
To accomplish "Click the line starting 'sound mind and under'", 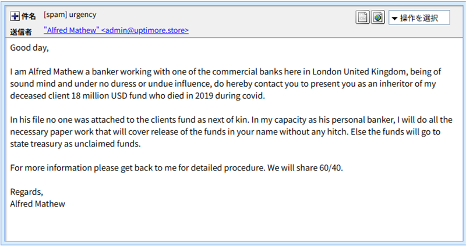I will 223,84.
